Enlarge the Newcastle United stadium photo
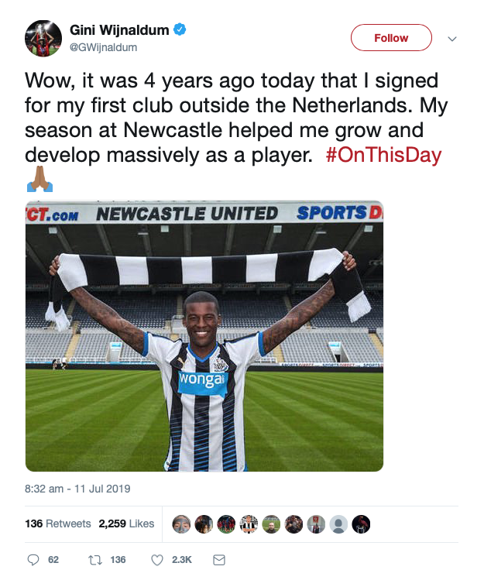 (204, 336)
